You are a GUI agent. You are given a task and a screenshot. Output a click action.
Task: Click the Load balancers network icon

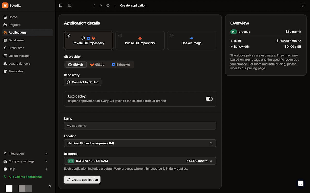(x=5, y=64)
